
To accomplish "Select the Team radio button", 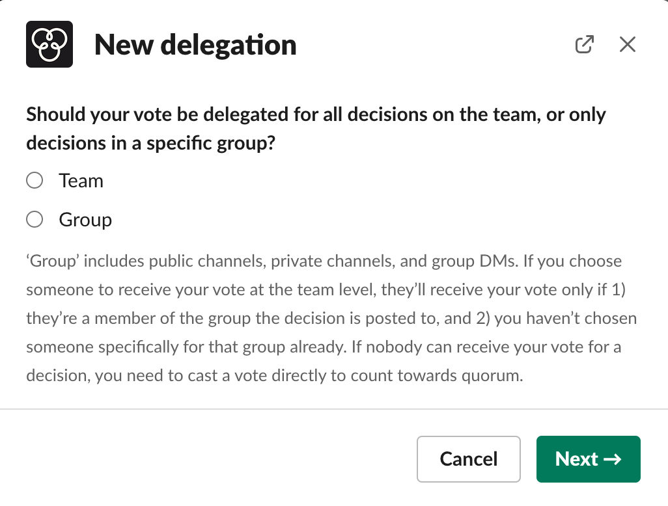I will pos(35,180).
